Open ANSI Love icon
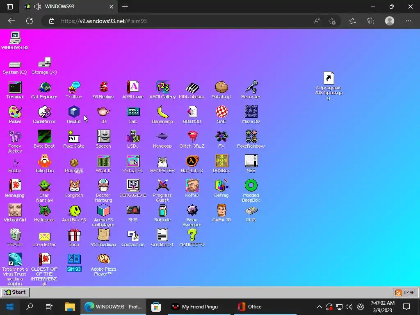The image size is (420, 315). coord(133,90)
